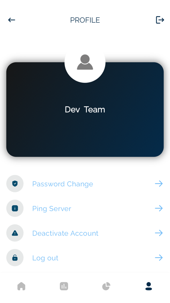The image size is (170, 303).
Task: Choose Deactivate Account
Action: click(x=65, y=233)
